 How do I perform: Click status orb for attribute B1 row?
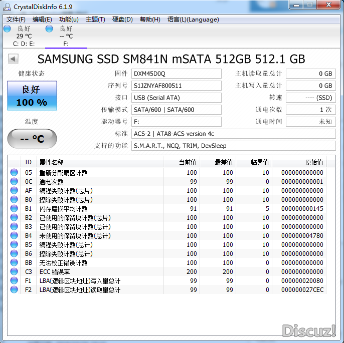(14, 208)
